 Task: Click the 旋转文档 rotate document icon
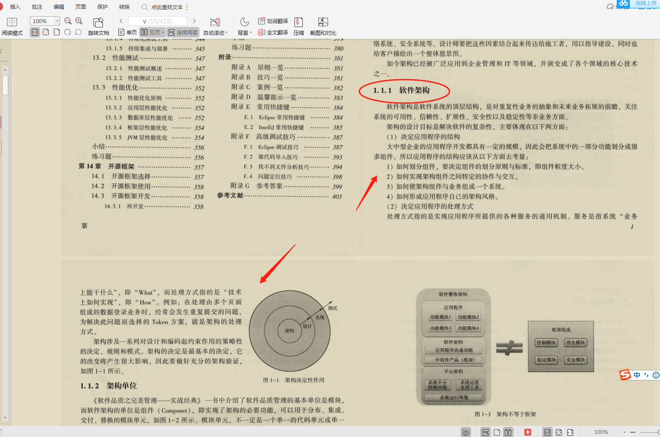[98, 22]
